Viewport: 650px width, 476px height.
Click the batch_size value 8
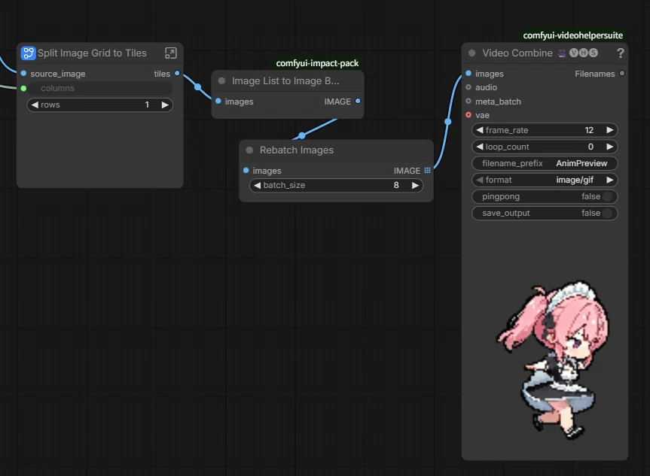coord(396,186)
